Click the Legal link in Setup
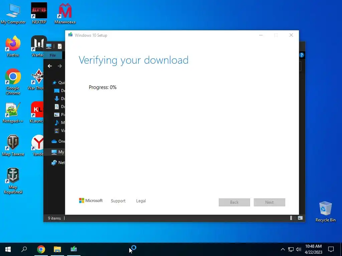Screen dimensions: 342x256 click(x=141, y=201)
